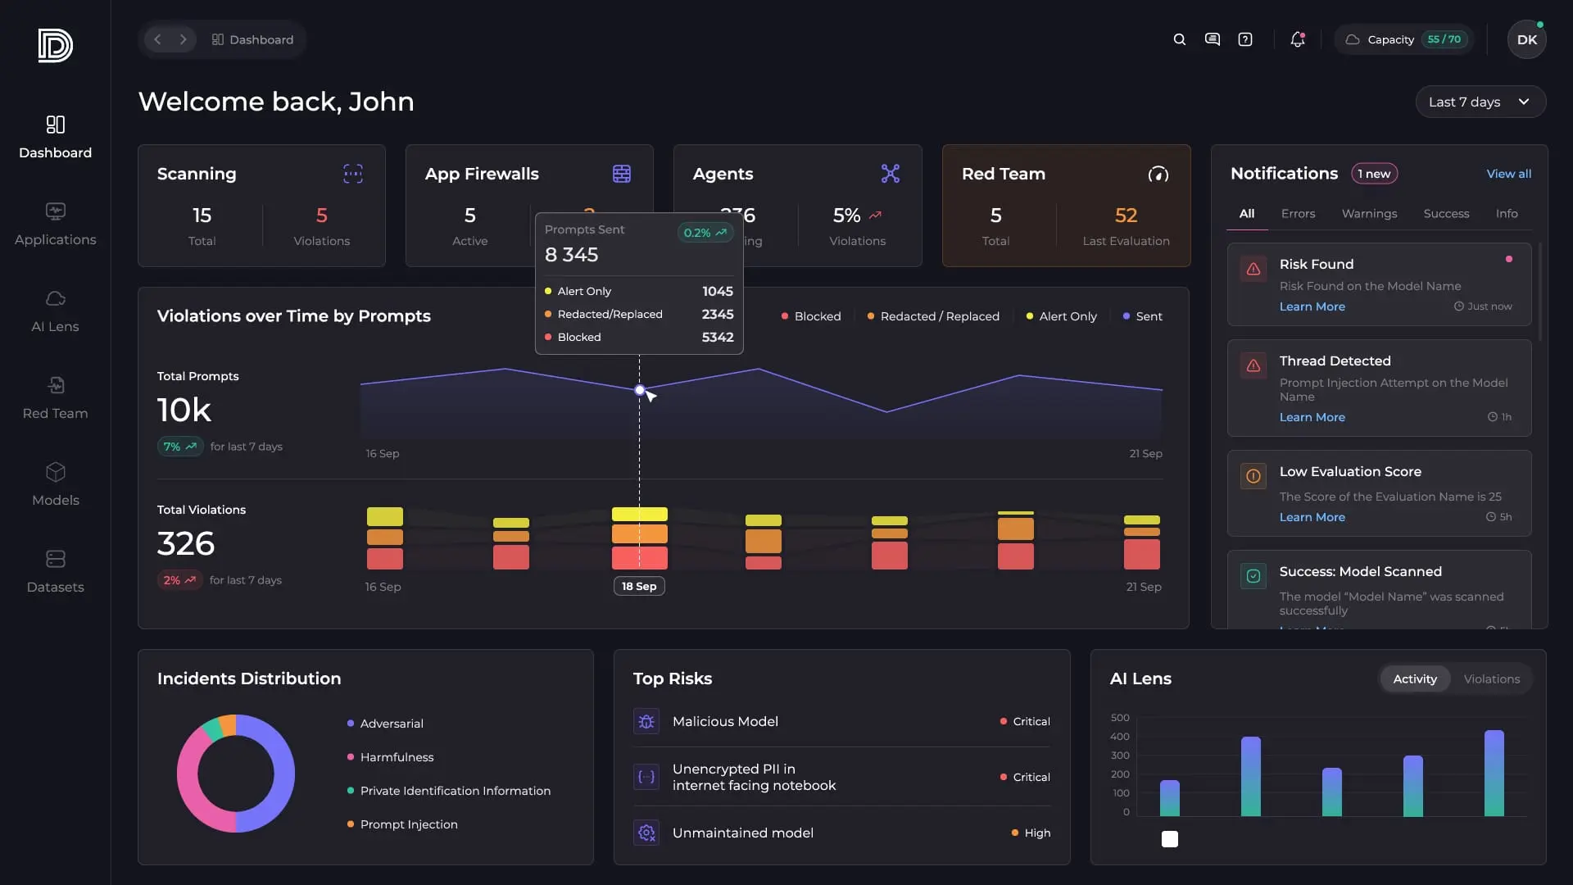
Task: Open the help question mark icon
Action: [x=1244, y=39]
